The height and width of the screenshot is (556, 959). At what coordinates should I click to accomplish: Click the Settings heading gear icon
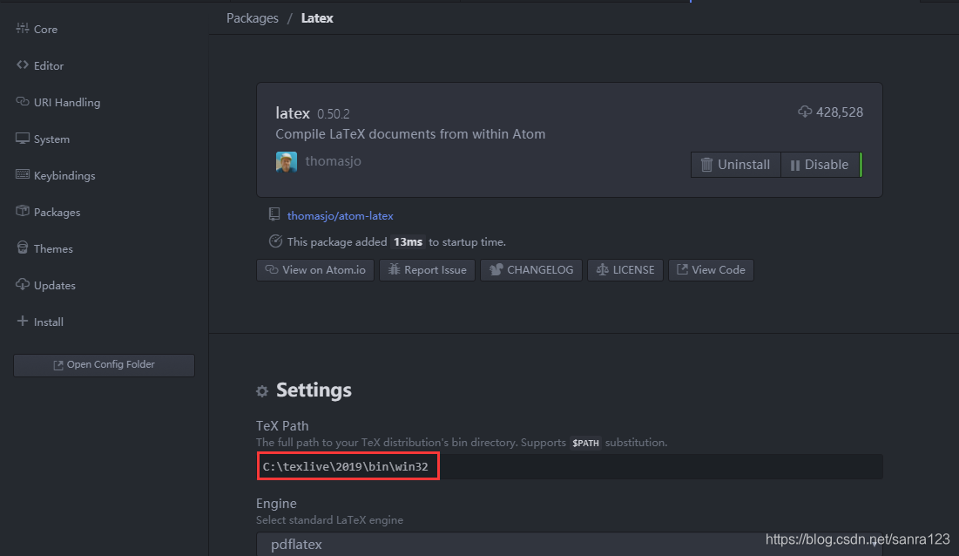[x=262, y=391]
